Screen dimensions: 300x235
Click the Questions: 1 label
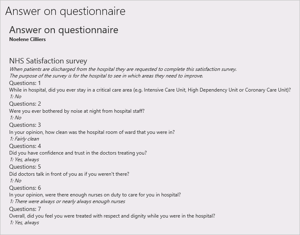click(x=25, y=83)
